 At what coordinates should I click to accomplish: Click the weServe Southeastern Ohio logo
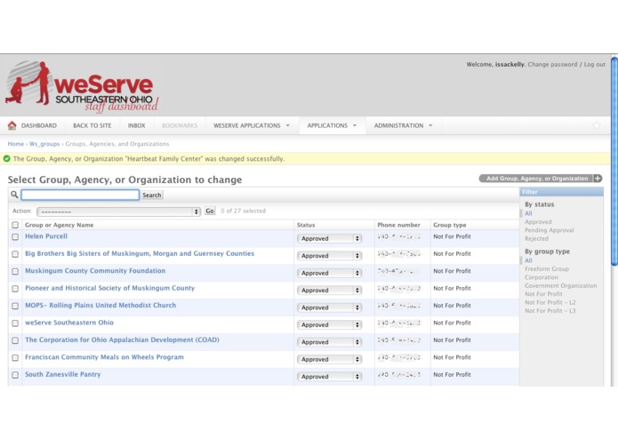[x=82, y=86]
